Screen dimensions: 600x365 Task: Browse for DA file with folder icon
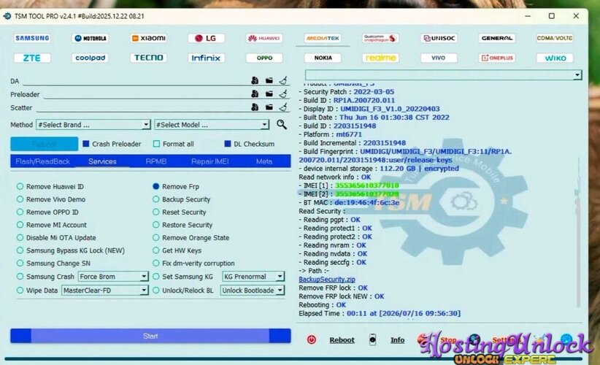pos(269,80)
